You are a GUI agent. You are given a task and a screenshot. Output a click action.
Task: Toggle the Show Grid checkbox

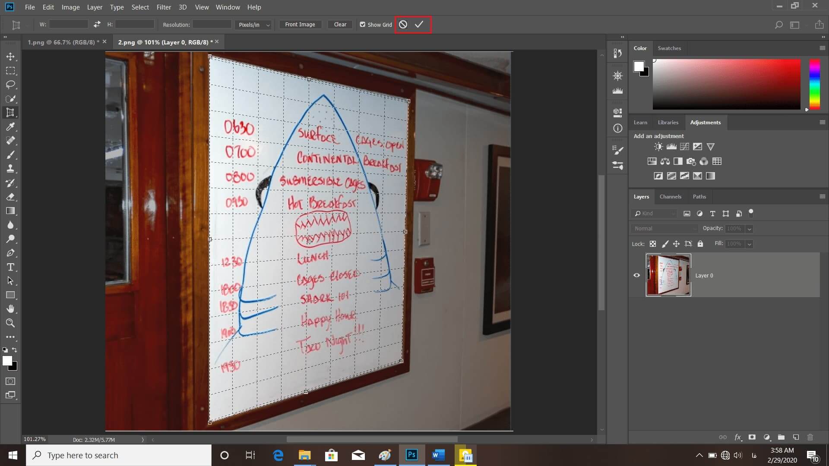tap(363, 25)
